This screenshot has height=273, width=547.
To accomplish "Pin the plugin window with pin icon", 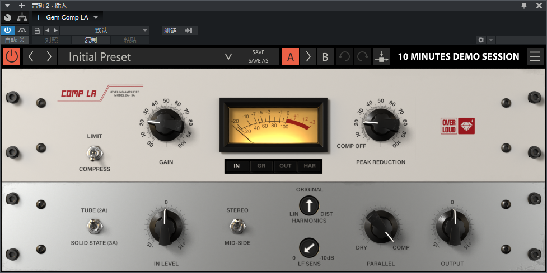I will click(x=524, y=5).
